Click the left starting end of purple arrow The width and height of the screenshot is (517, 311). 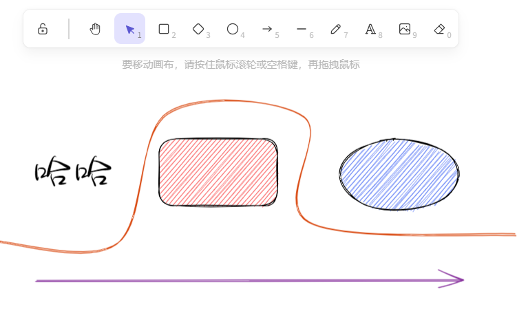[39, 281]
